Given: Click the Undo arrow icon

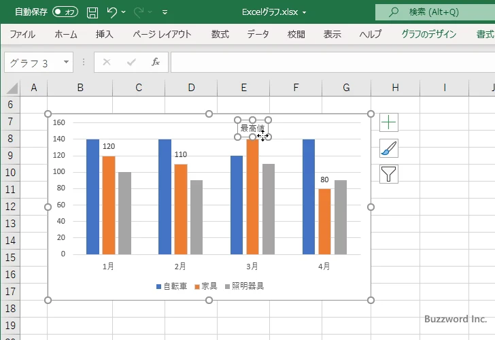Looking at the screenshot, I should [x=112, y=12].
